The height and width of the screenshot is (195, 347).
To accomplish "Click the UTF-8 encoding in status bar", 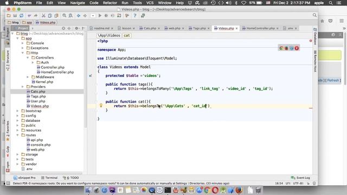I will (x=298, y=183).
